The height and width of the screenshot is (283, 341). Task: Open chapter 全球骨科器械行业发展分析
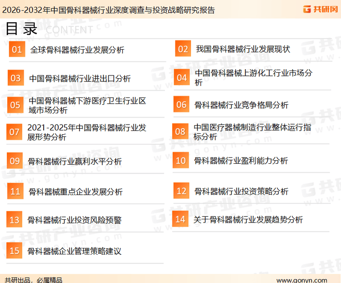[77, 50]
